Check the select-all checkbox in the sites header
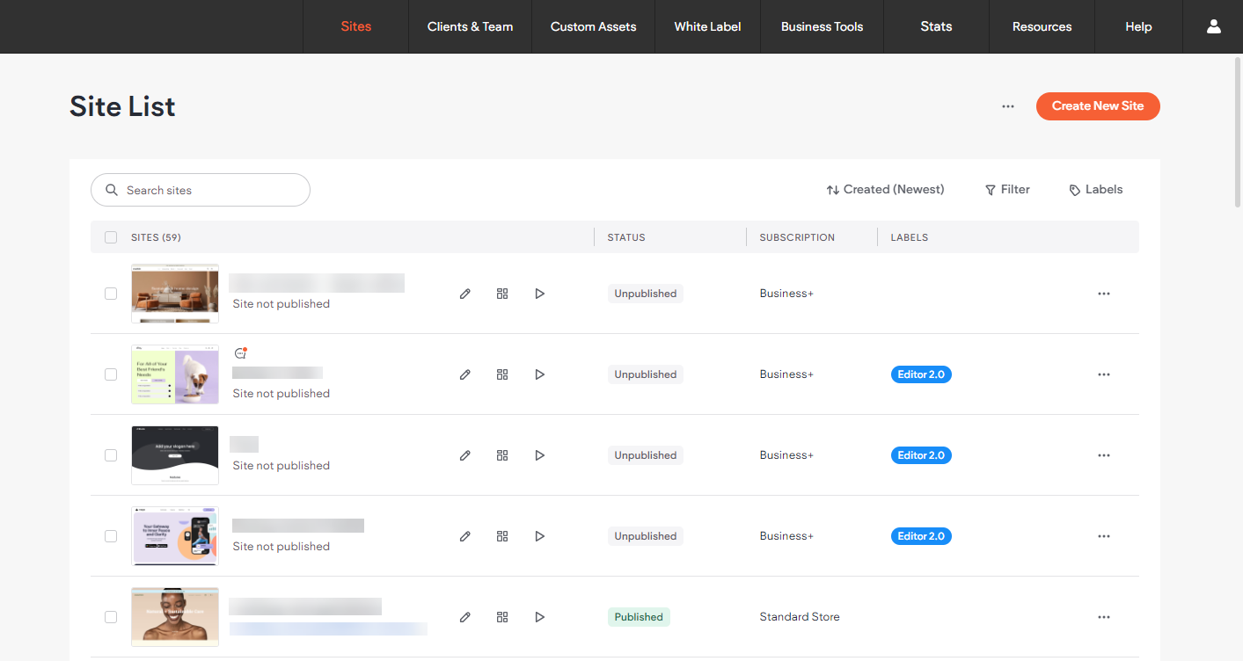 coord(111,236)
